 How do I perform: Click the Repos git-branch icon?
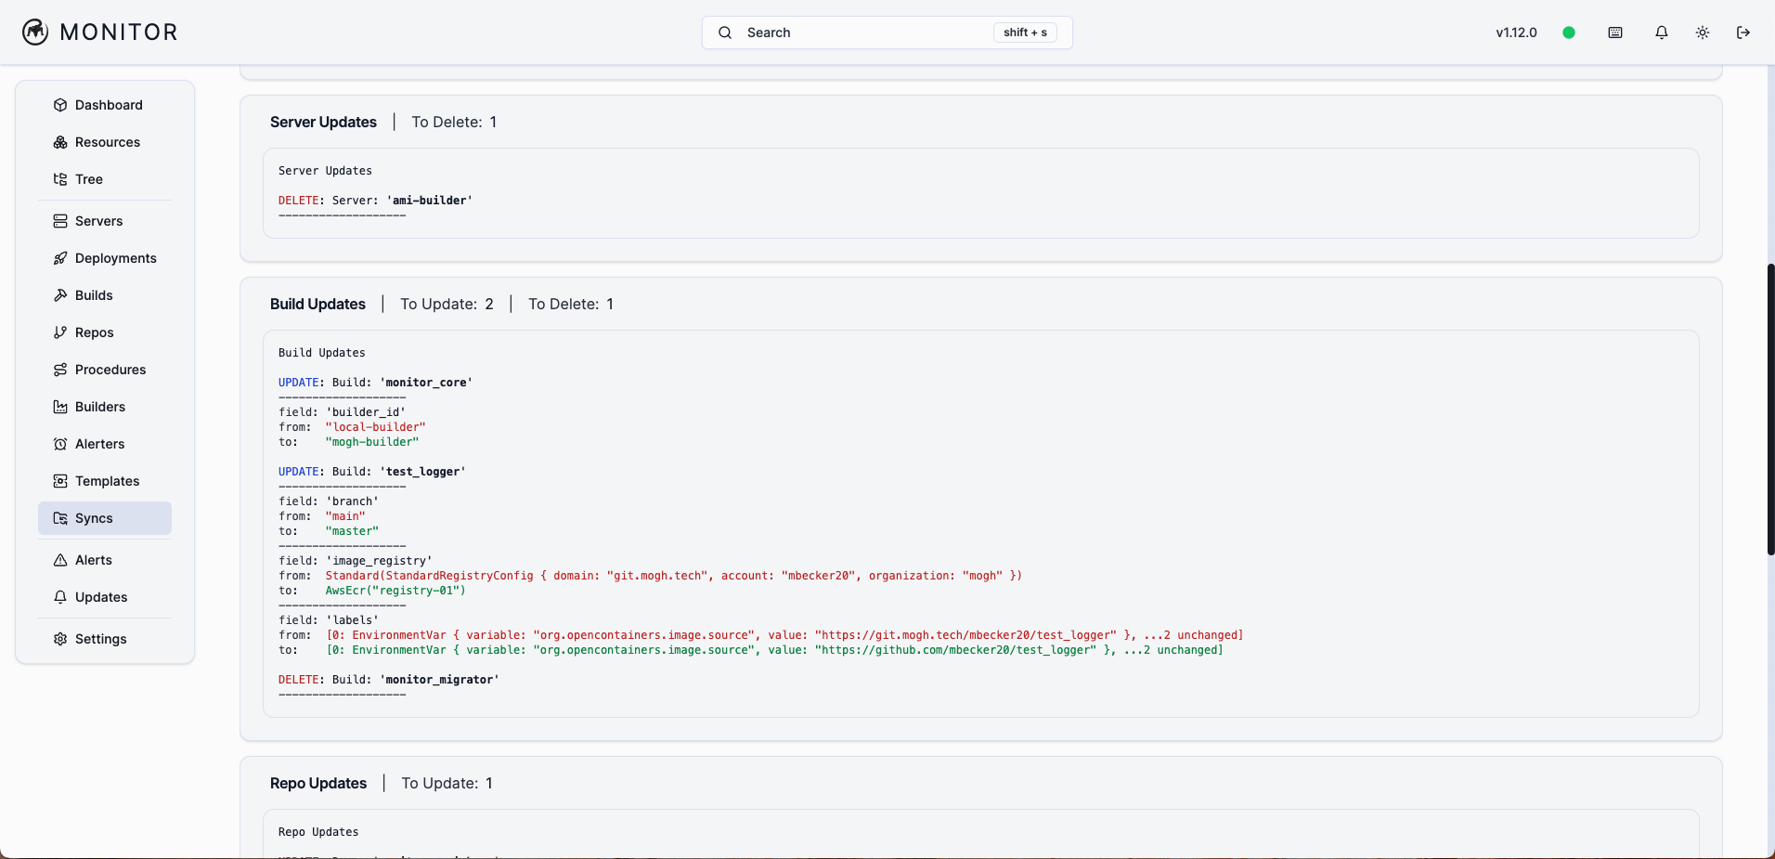pos(60,332)
